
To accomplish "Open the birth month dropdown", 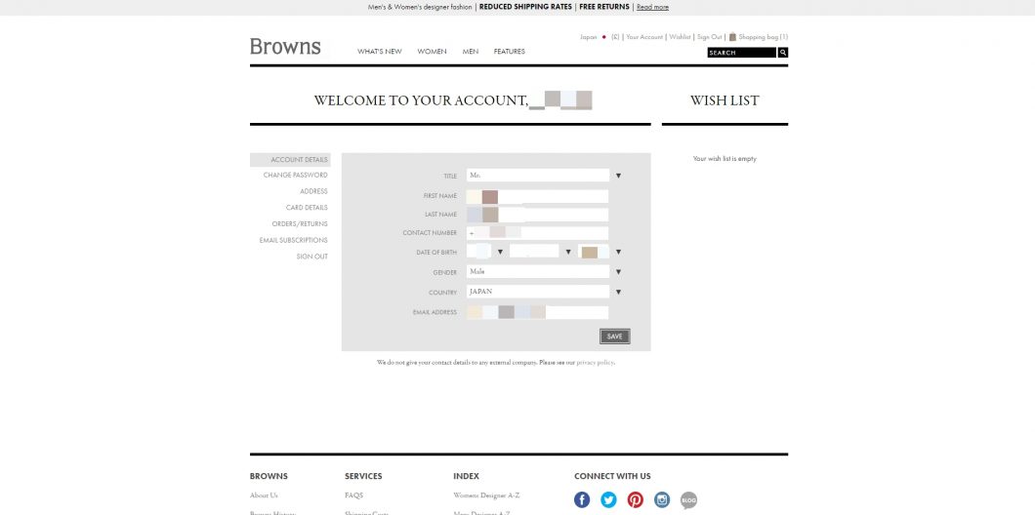I will point(568,252).
